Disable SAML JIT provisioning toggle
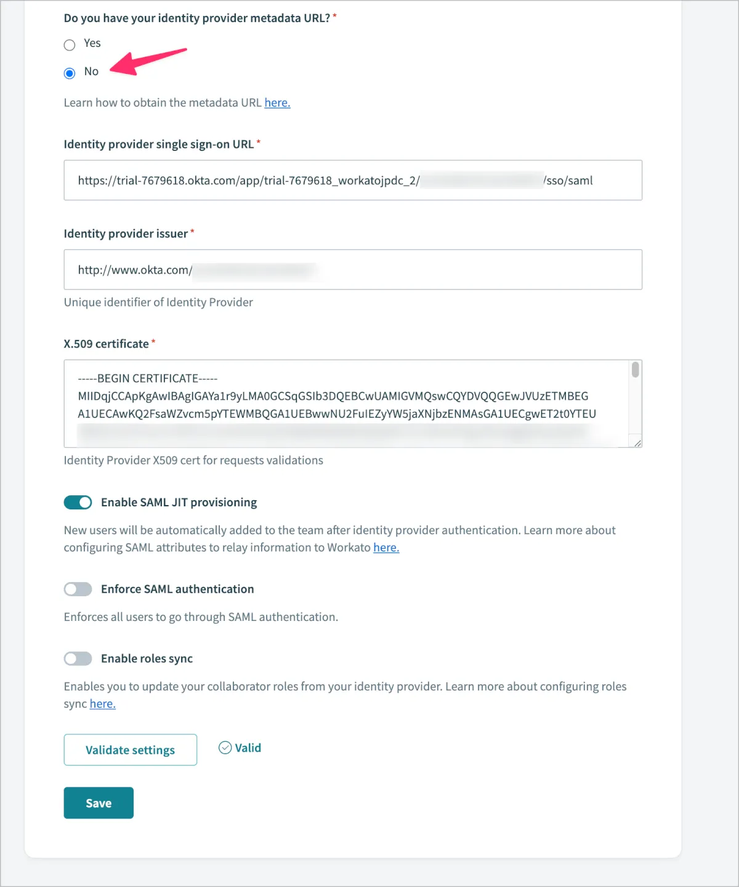The height and width of the screenshot is (887, 739). [78, 503]
